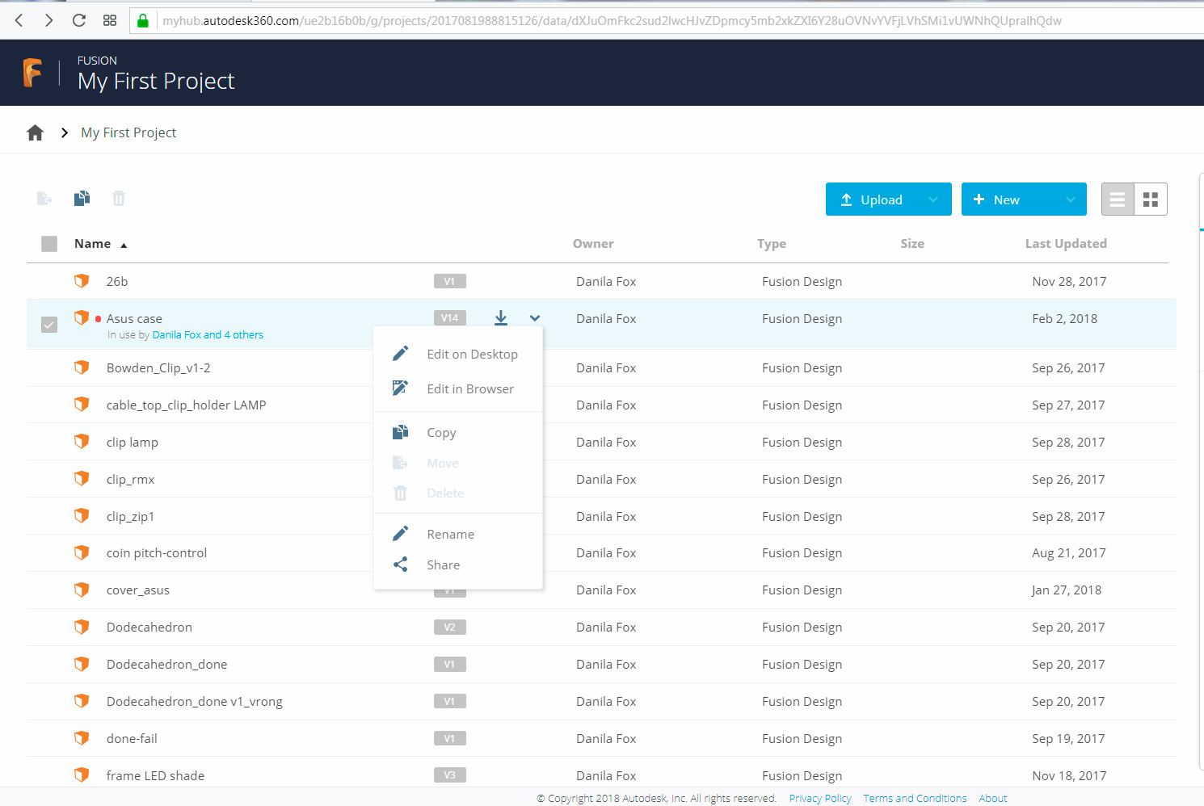The height and width of the screenshot is (806, 1204).
Task: Sort by Name column header
Action: [x=93, y=244]
